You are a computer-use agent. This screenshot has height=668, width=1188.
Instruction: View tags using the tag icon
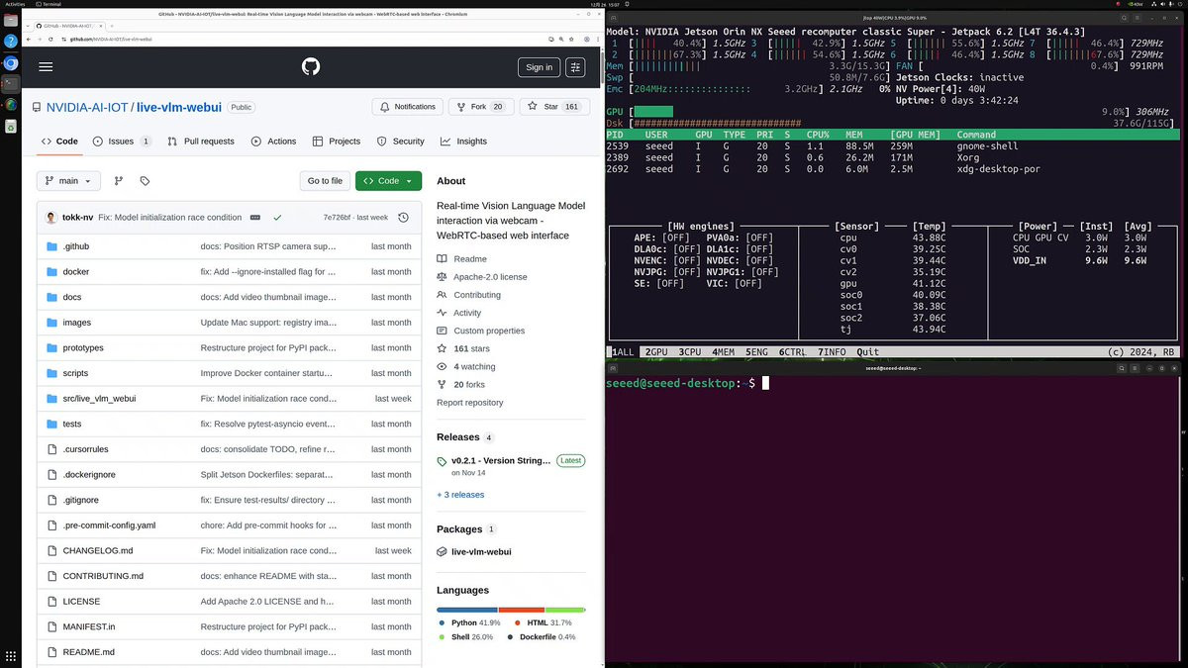pyautogui.click(x=145, y=181)
